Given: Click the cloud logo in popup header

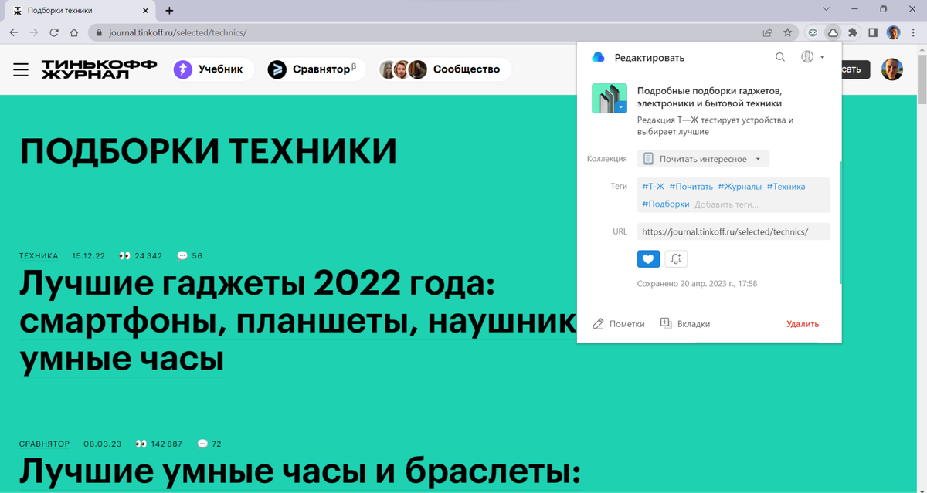Looking at the screenshot, I should pyautogui.click(x=597, y=57).
